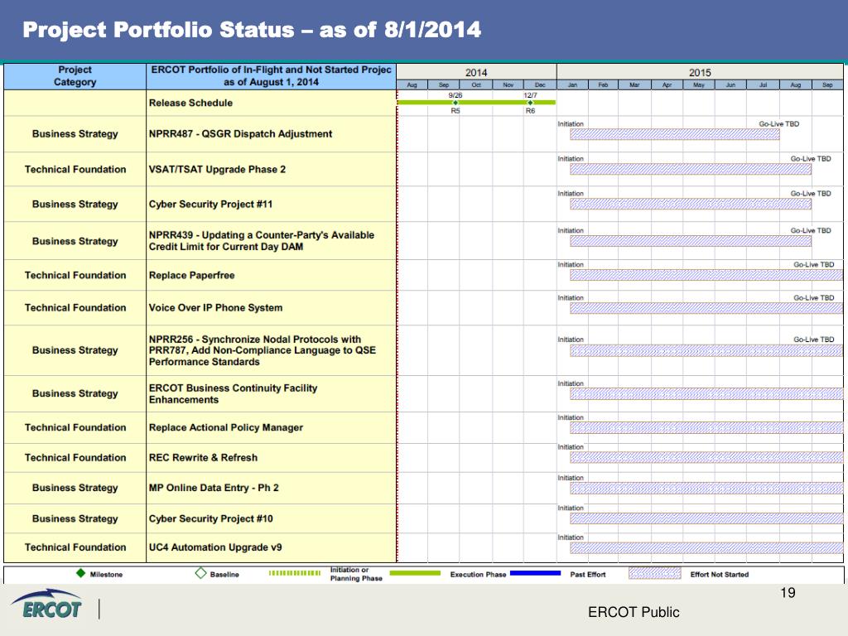Click the ERCOT logo

pyautogui.click(x=47, y=605)
